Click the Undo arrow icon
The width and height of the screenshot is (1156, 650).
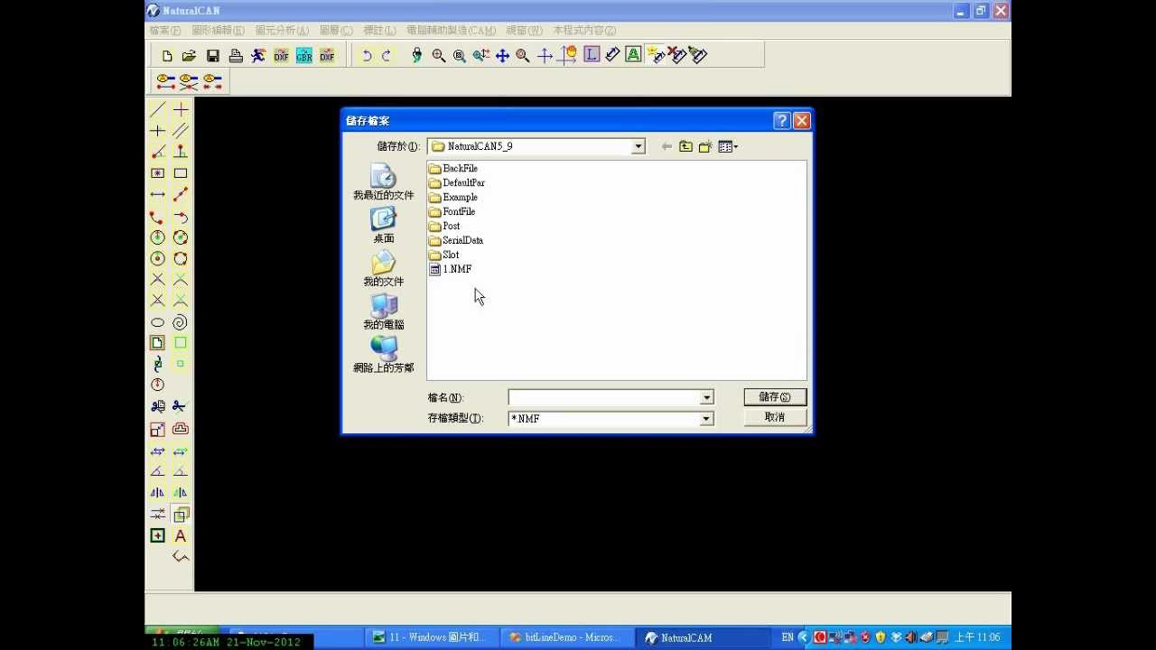(366, 56)
